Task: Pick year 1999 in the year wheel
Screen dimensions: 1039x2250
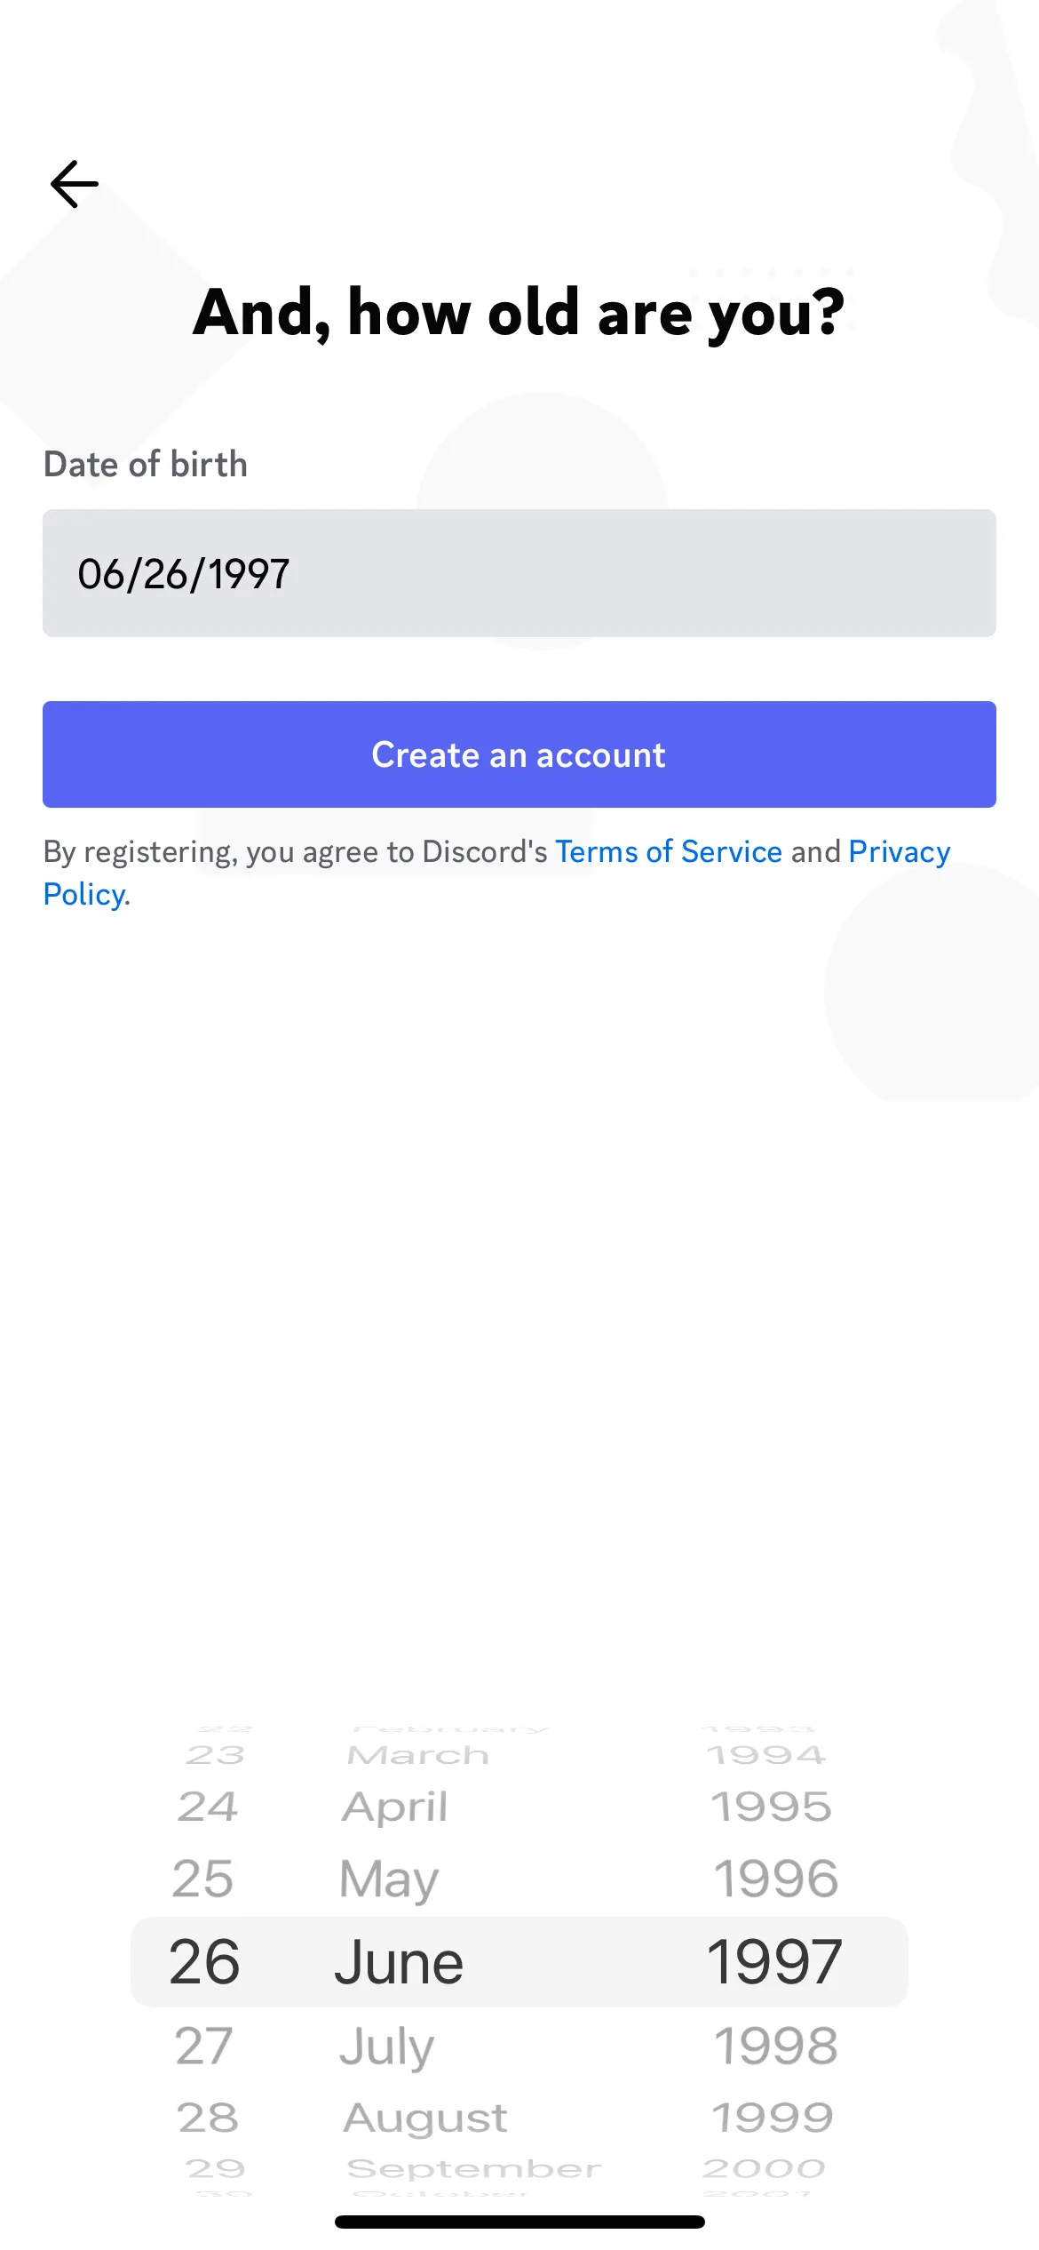Action: pos(772,2118)
